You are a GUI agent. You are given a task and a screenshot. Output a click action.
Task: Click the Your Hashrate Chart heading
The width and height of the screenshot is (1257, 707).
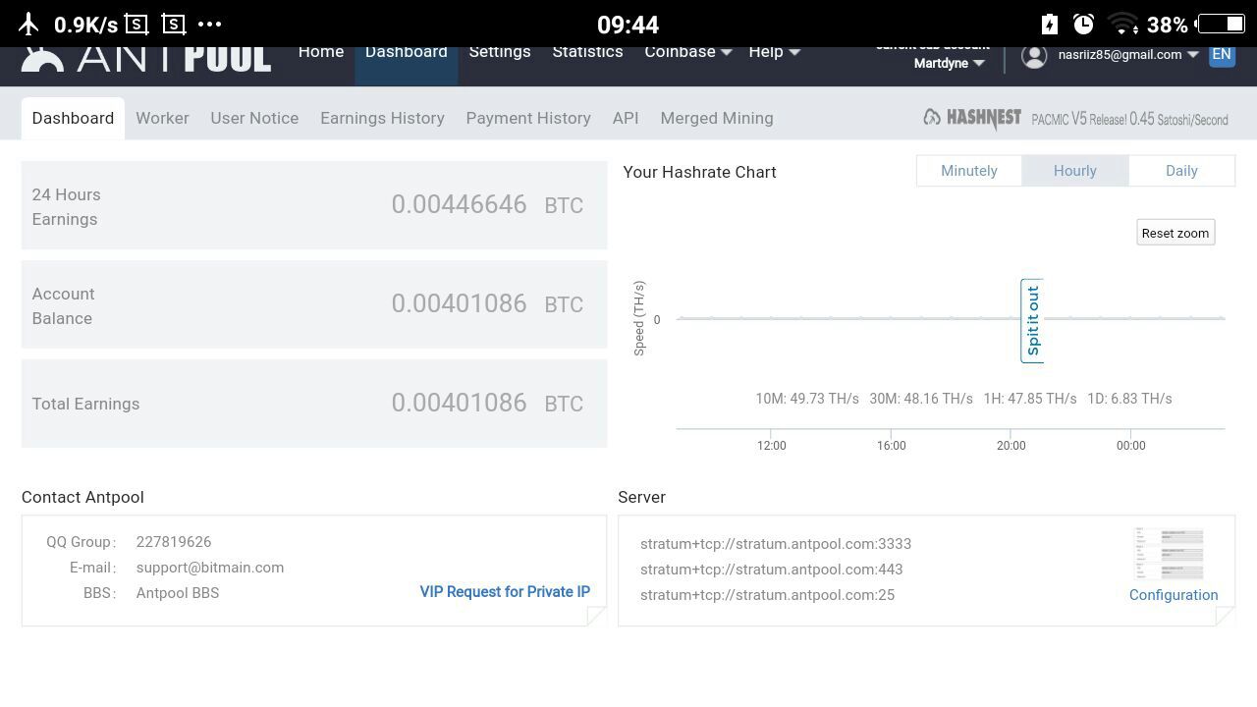699,172
